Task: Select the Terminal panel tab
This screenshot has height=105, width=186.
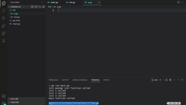Action: click(x=95, y=80)
